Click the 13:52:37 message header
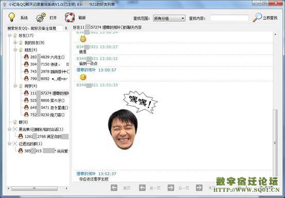The width and height of the screenshot is (285, 198). coord(96,174)
